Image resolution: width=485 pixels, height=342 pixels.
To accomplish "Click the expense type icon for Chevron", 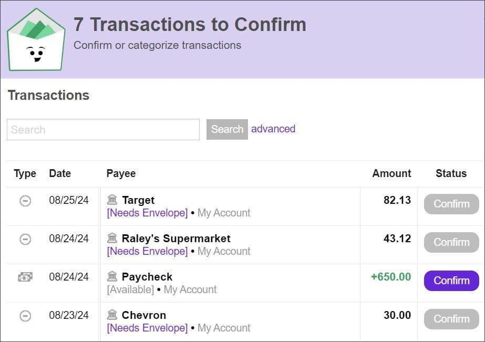I will [25, 316].
